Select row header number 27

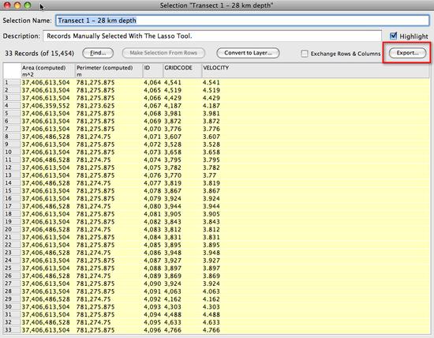point(12,284)
